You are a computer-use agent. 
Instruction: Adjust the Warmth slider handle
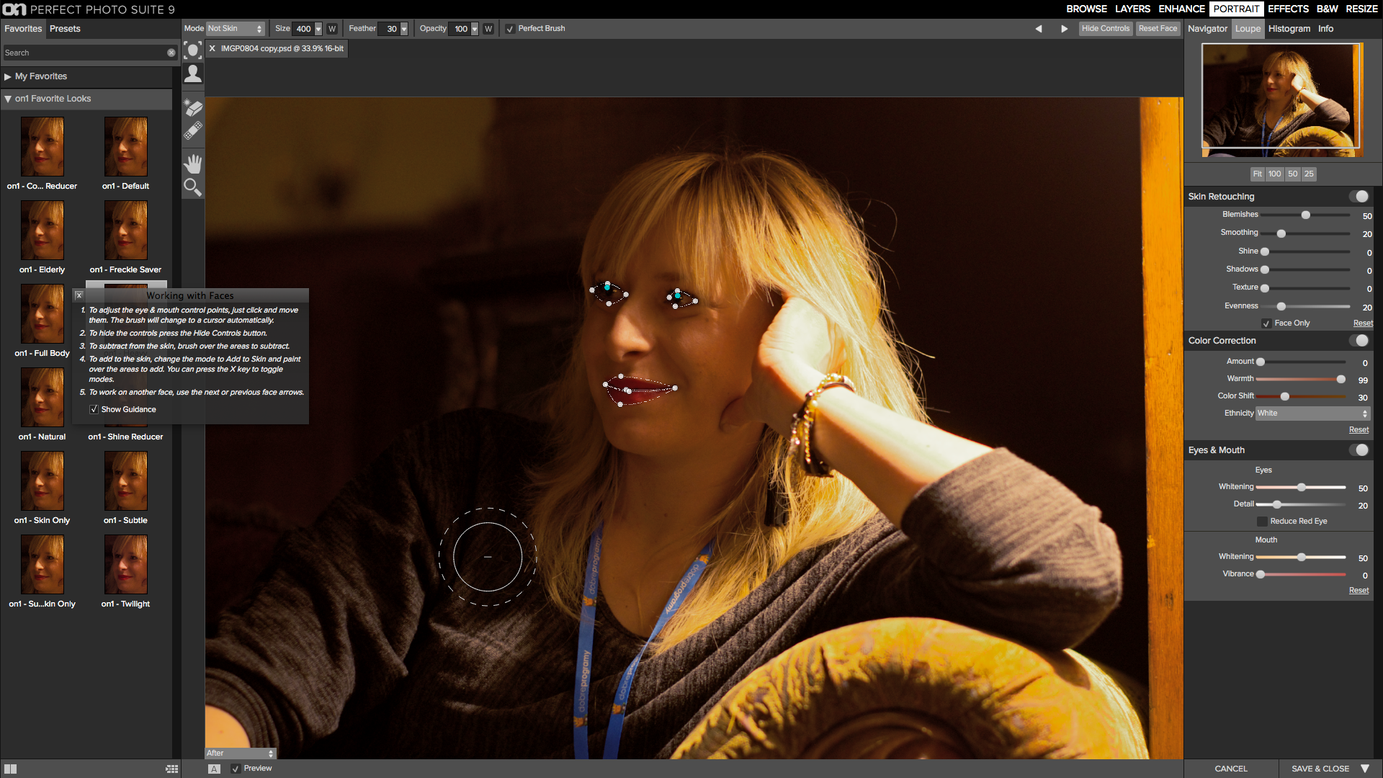coord(1341,379)
